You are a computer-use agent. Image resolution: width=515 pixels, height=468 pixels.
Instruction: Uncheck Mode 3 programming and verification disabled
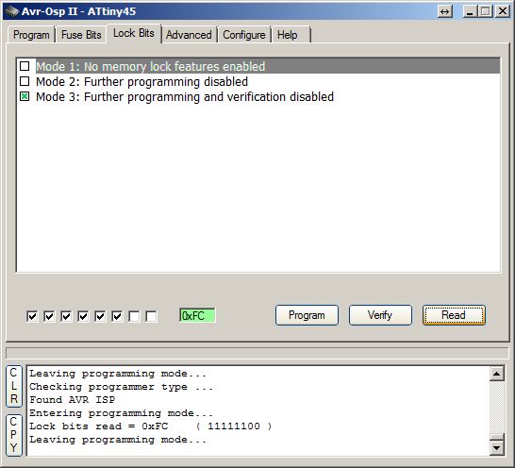tap(25, 96)
